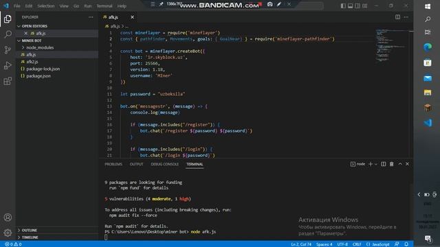Toggle secondary side bar layout icon

[x=357, y=5]
